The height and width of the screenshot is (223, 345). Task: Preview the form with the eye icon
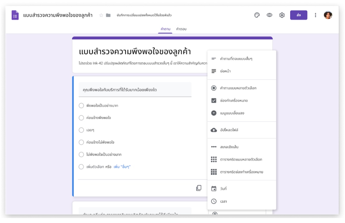tap(269, 15)
